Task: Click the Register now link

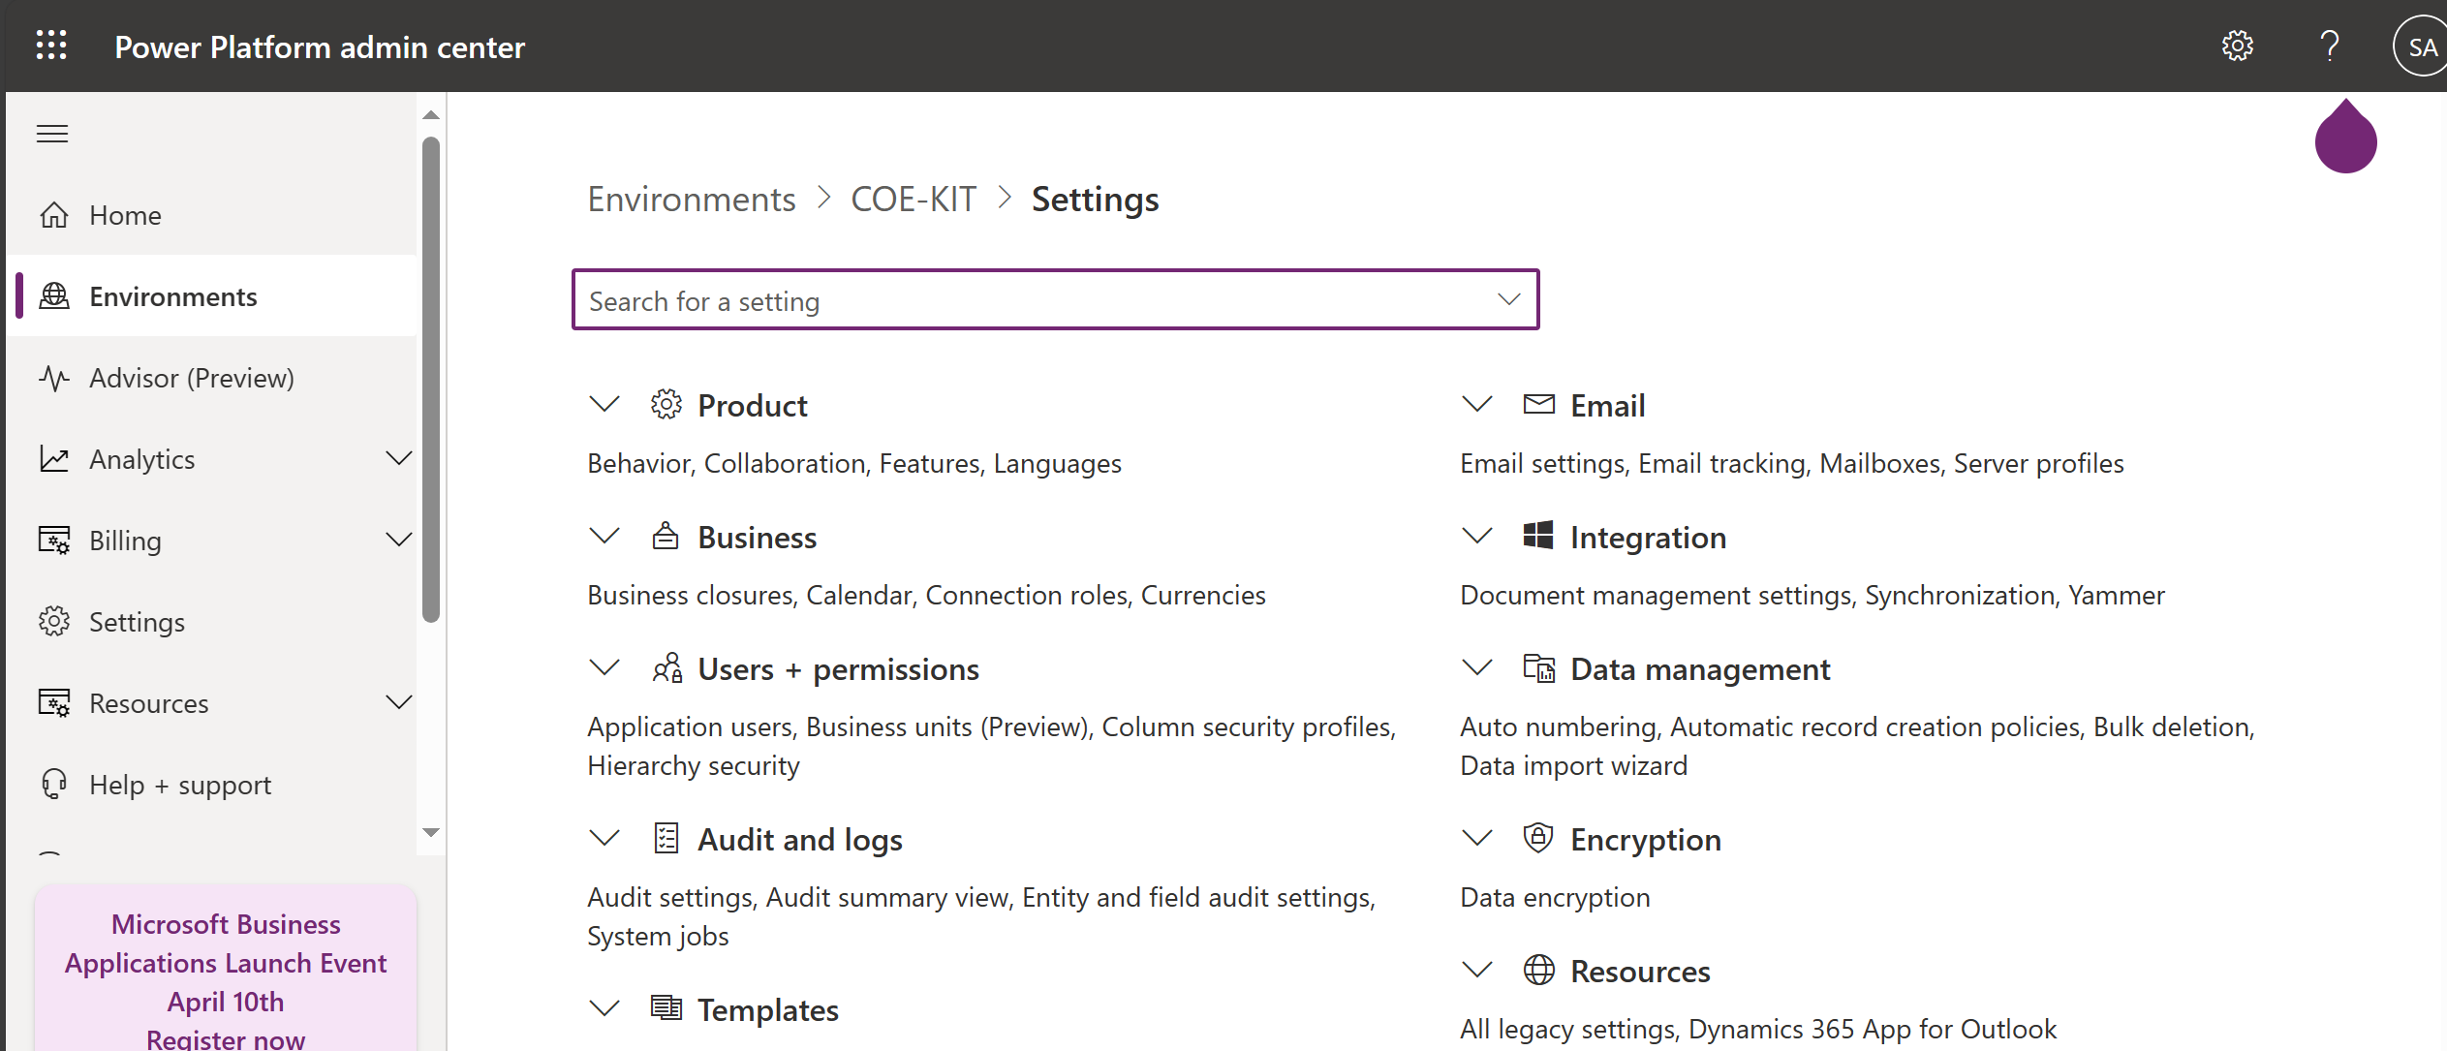Action: click(x=225, y=1038)
